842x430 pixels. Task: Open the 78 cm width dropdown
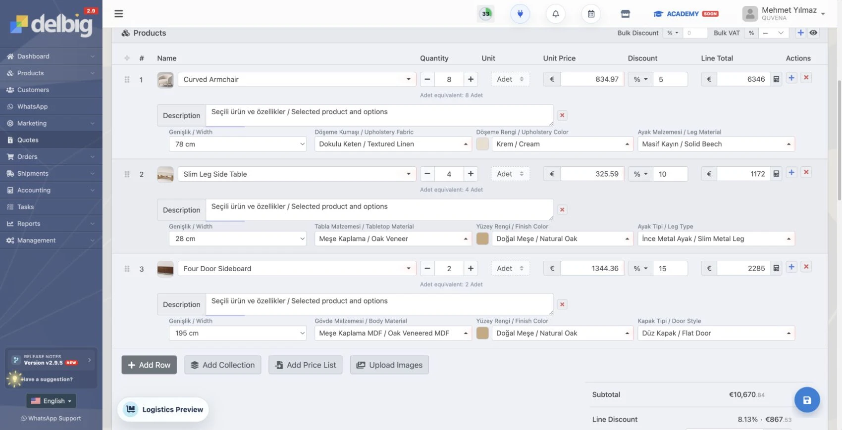[x=238, y=144]
